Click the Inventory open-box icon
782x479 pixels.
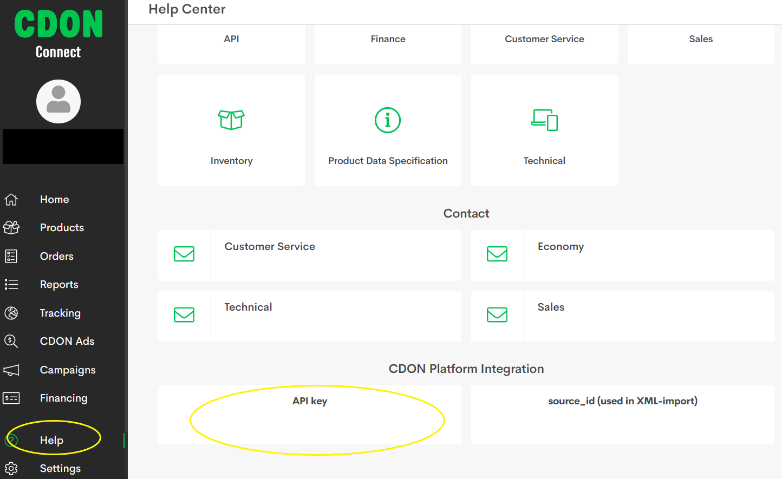tap(231, 120)
